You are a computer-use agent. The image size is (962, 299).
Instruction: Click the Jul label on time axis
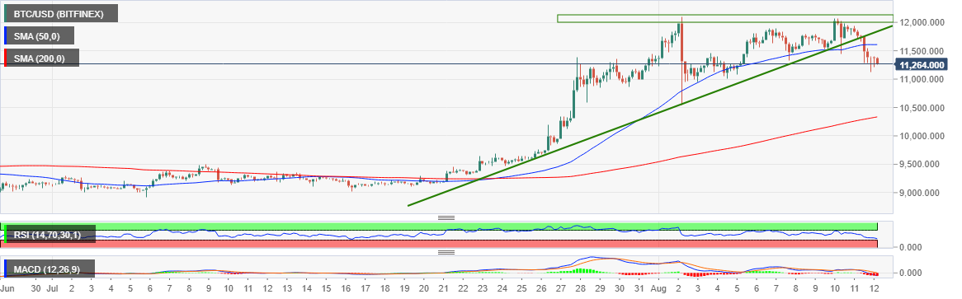tap(53, 287)
